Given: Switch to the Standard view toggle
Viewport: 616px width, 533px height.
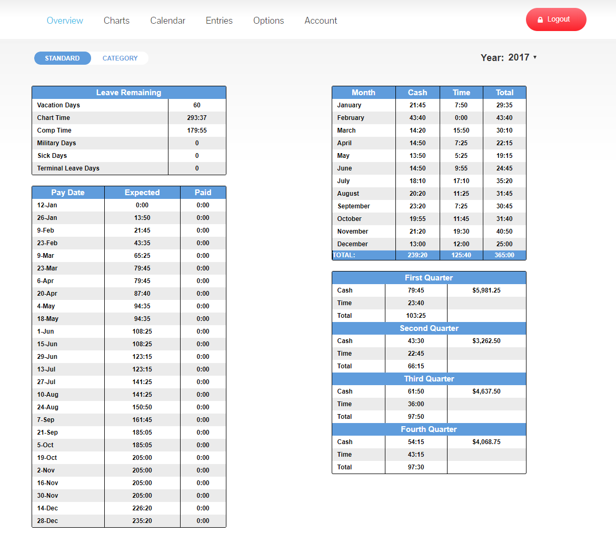Looking at the screenshot, I should coord(62,58).
